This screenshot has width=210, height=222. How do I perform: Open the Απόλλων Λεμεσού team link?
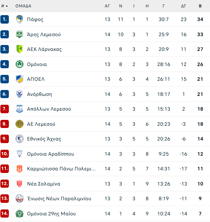(x=49, y=109)
